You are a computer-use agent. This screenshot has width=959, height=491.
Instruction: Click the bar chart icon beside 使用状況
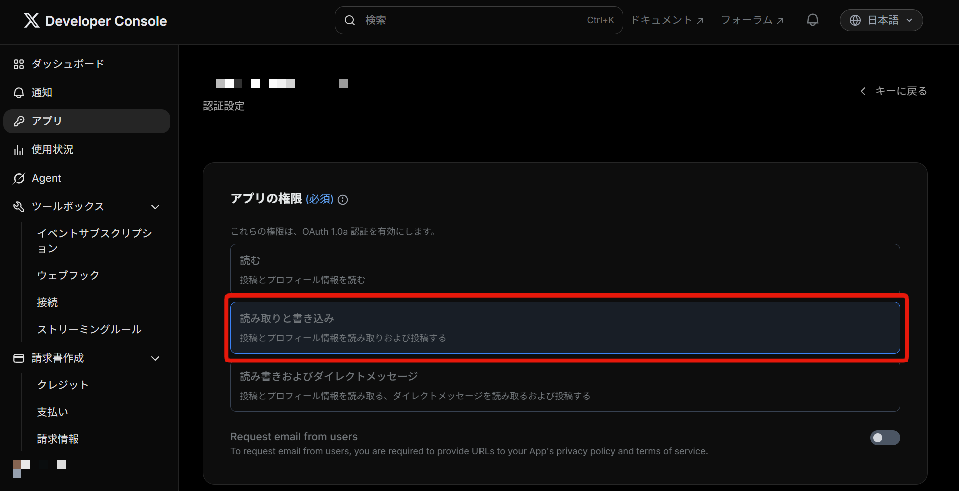point(19,150)
